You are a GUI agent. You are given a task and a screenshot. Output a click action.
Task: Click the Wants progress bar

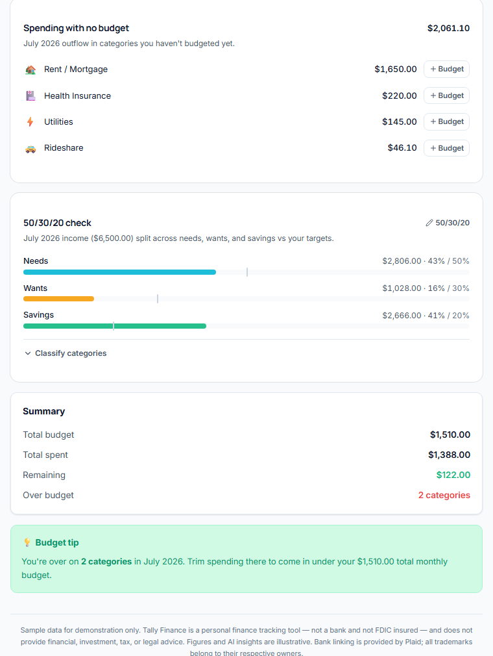(246, 299)
